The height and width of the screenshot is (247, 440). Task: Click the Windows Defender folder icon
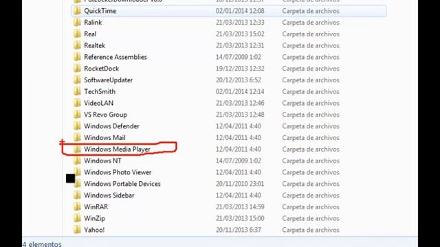(x=77, y=126)
